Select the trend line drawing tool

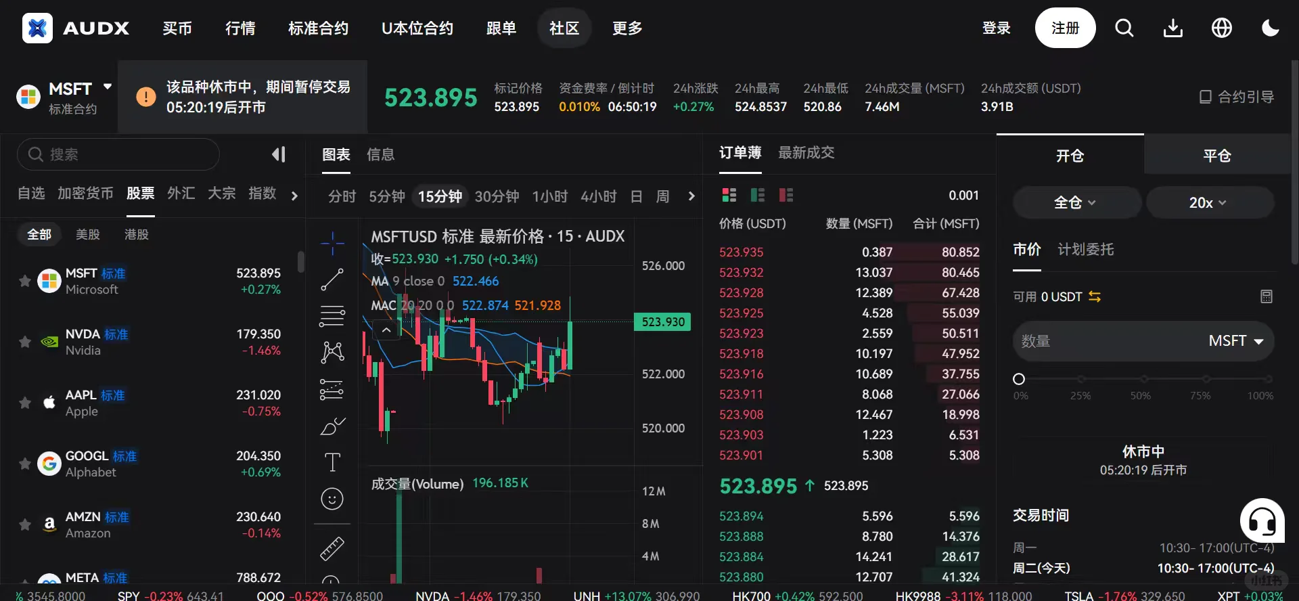tap(332, 280)
